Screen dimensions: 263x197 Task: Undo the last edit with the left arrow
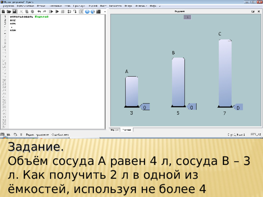(38, 11)
